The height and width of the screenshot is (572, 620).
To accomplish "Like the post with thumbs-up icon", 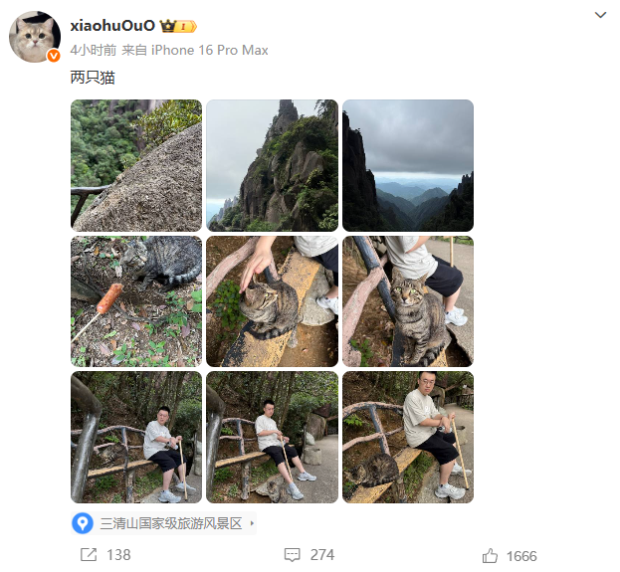I will [490, 556].
